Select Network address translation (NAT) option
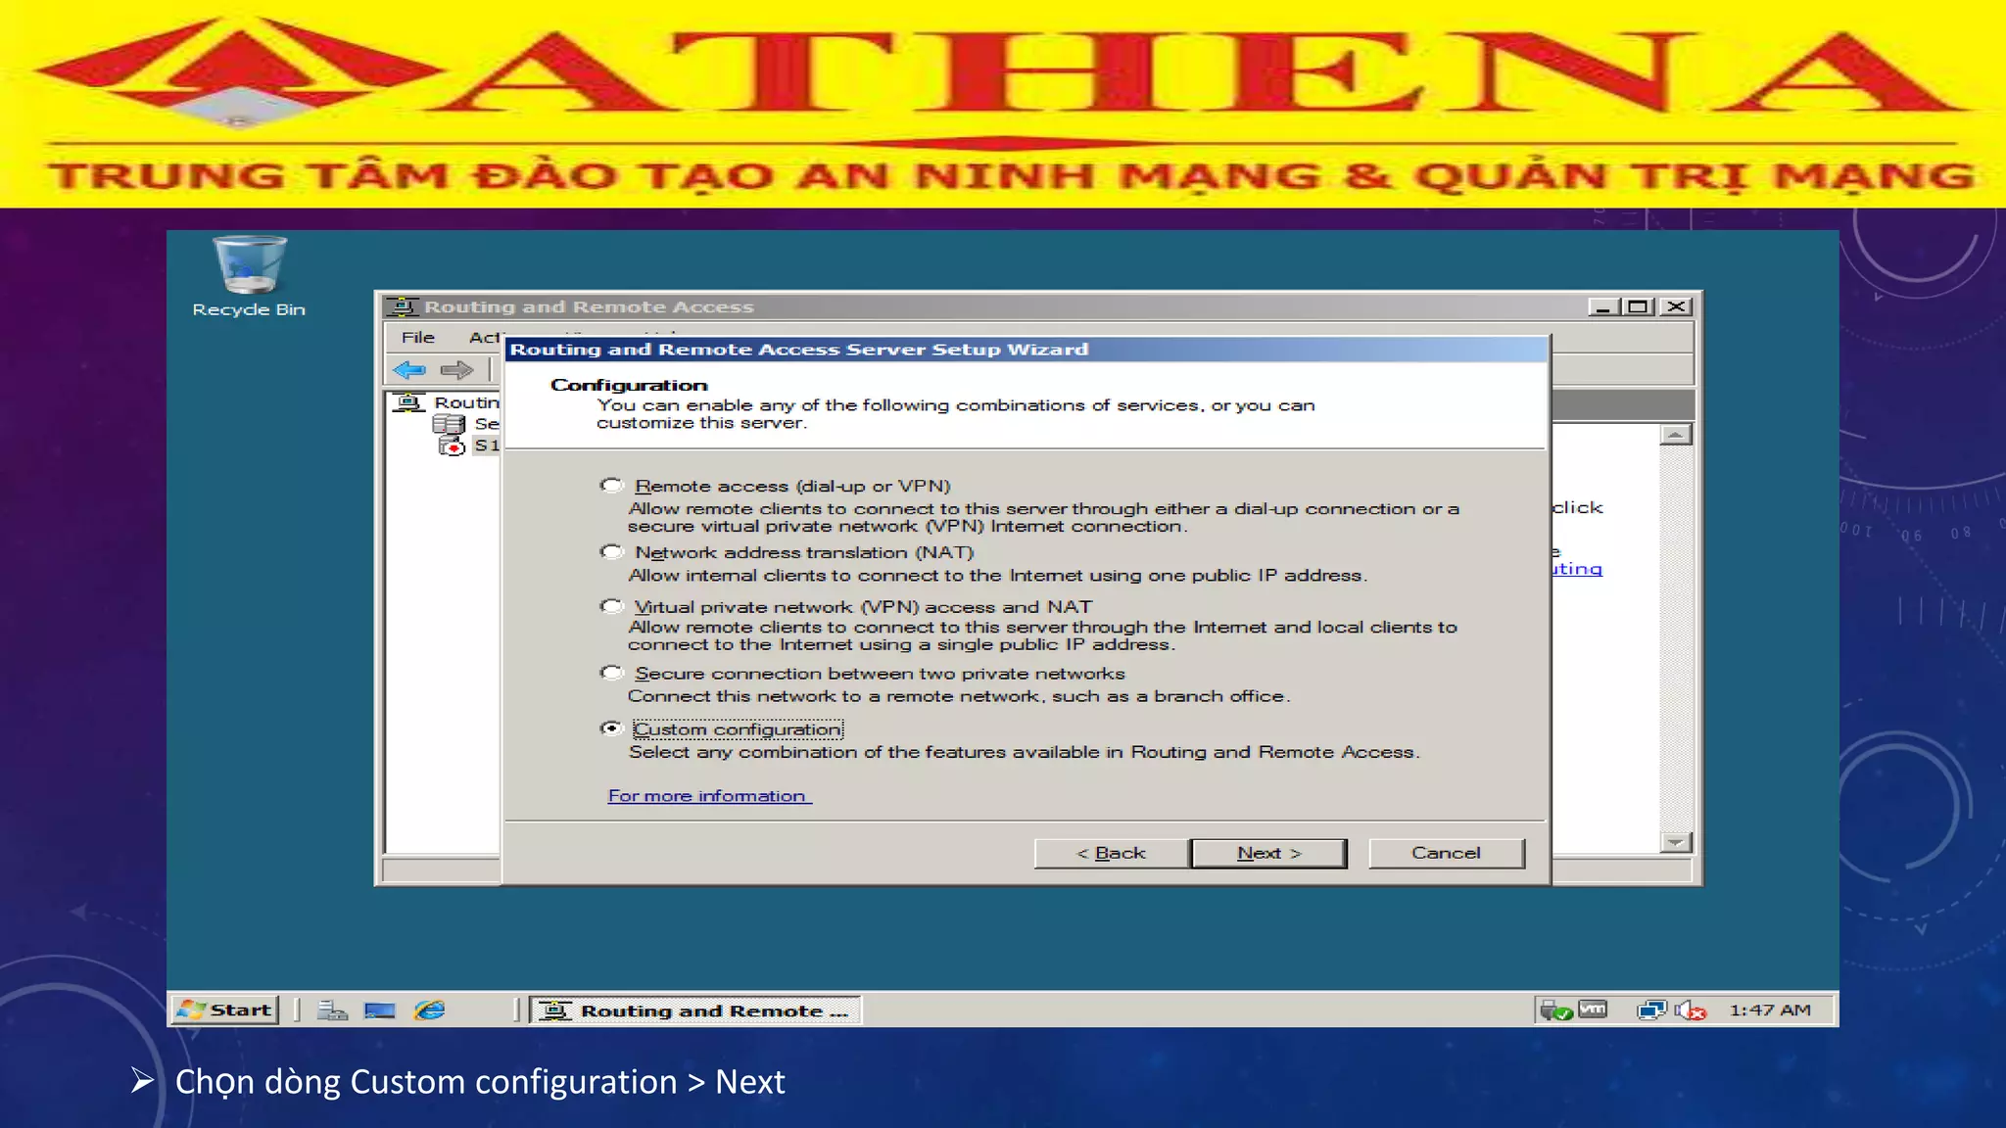 tap(612, 552)
